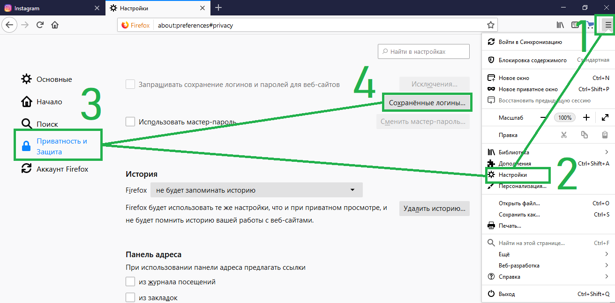Enable 'Использовать мастер-пароль' checkbox
This screenshot has width=615, height=303.
tap(130, 122)
